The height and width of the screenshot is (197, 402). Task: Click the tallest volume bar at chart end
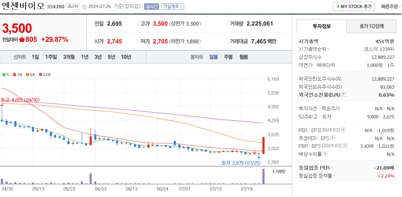(264, 176)
